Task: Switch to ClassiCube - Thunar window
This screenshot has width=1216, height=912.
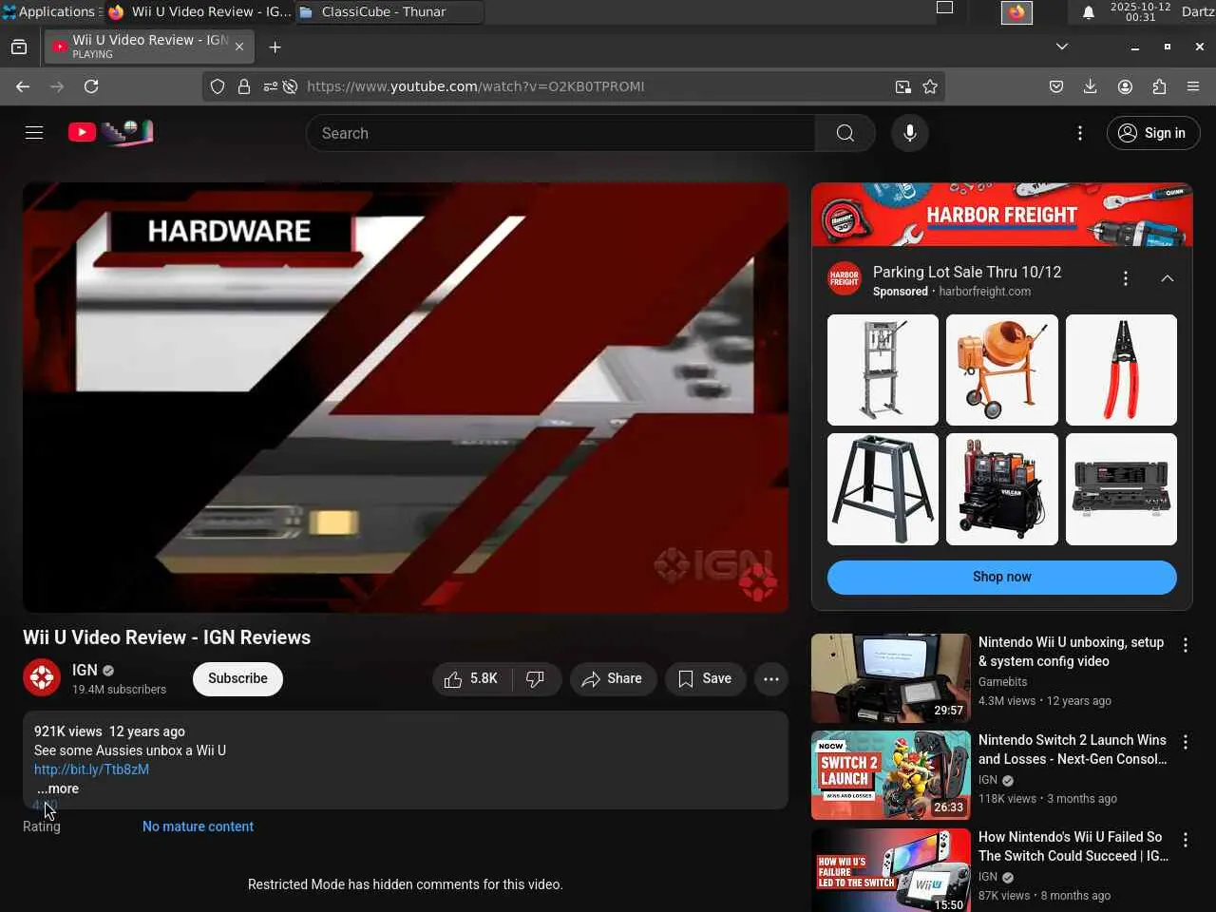Action: 389,11
